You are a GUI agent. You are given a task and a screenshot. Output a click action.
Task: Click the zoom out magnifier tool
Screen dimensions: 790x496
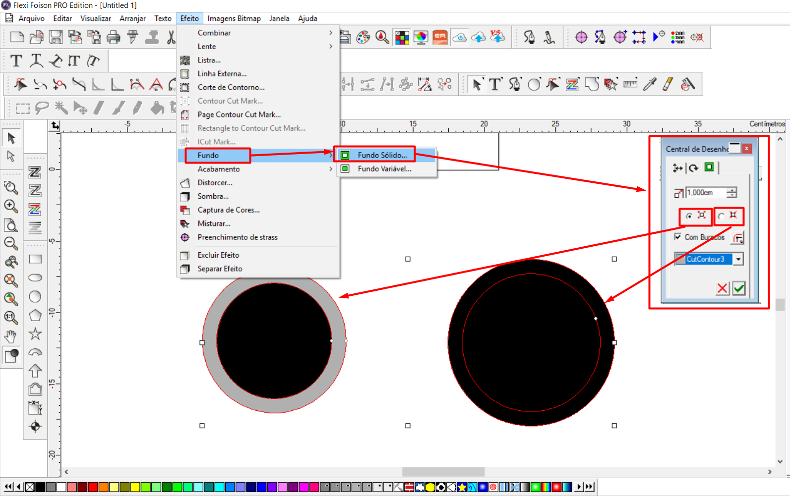[11, 243]
